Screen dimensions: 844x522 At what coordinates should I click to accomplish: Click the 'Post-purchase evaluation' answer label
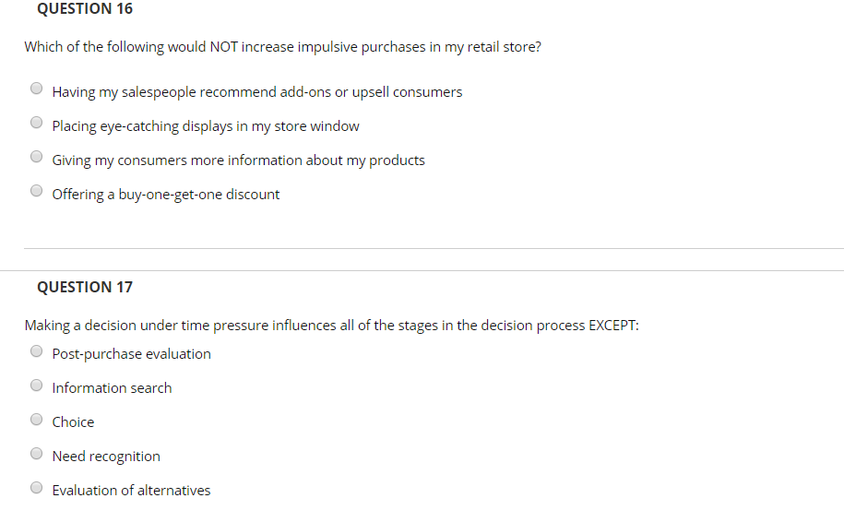tap(131, 354)
